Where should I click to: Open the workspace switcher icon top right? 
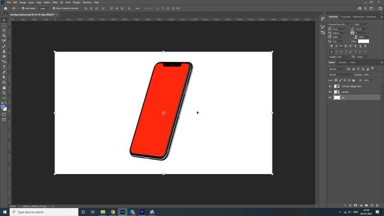point(372,8)
